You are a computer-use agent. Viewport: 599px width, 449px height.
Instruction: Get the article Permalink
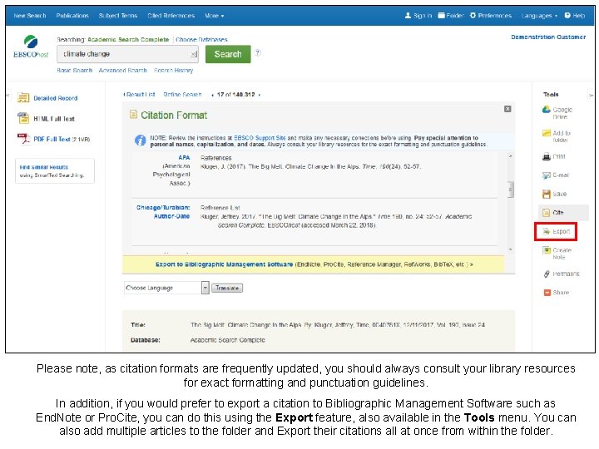tap(547, 274)
